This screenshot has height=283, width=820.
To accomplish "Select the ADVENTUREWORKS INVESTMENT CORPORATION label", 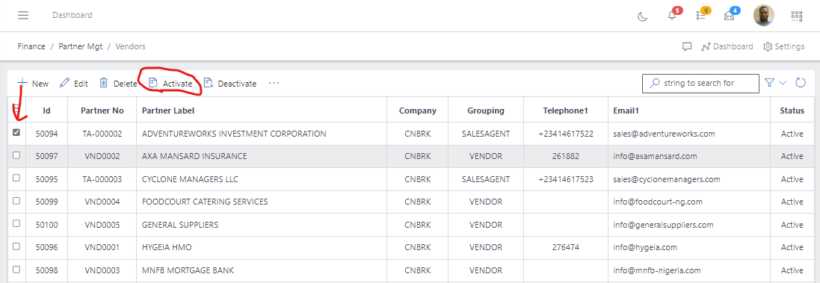I will (234, 134).
